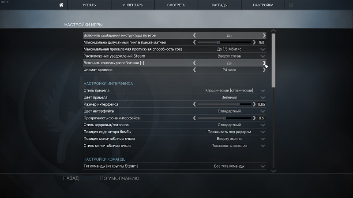Click scrollbar down arrow
Viewport: 353px width, 198px height.
(274, 171)
